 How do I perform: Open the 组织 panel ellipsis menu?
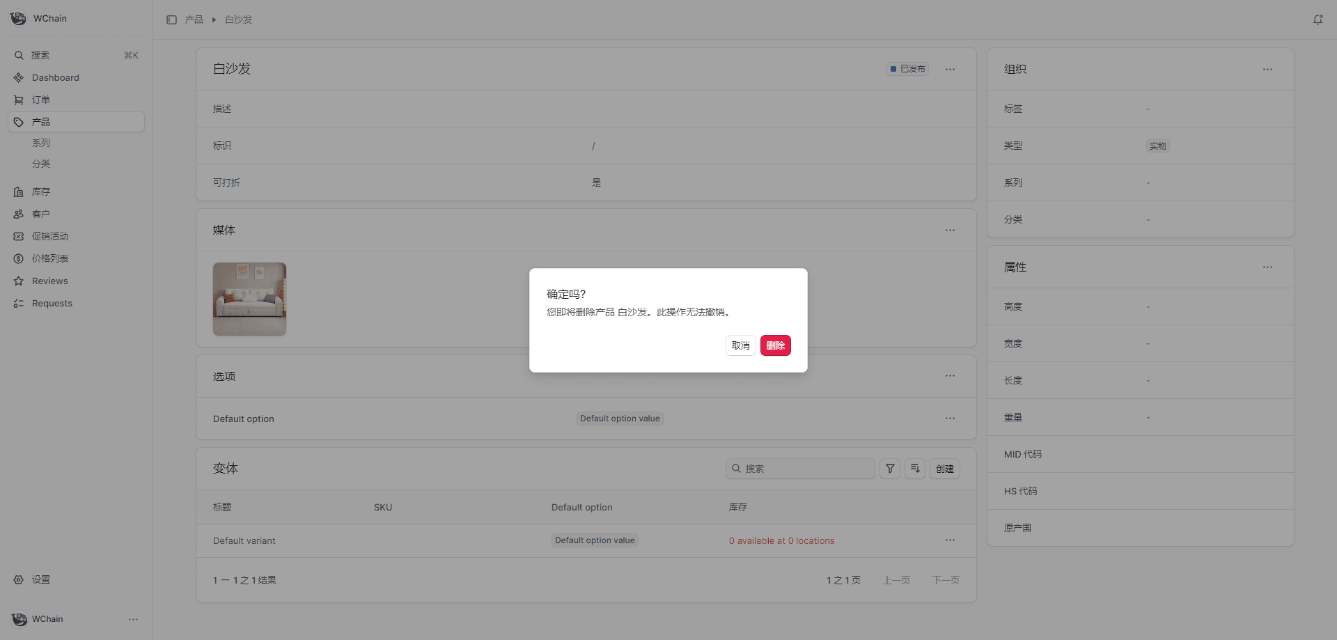click(1267, 69)
